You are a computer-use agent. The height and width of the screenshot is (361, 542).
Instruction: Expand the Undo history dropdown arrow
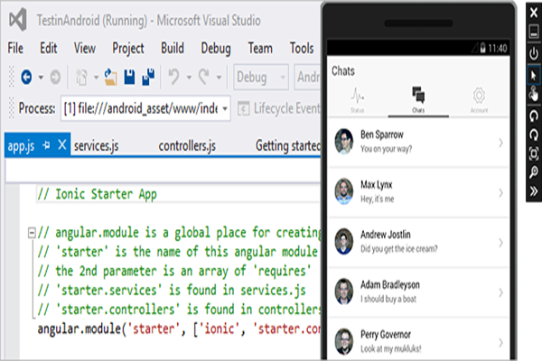(x=189, y=77)
